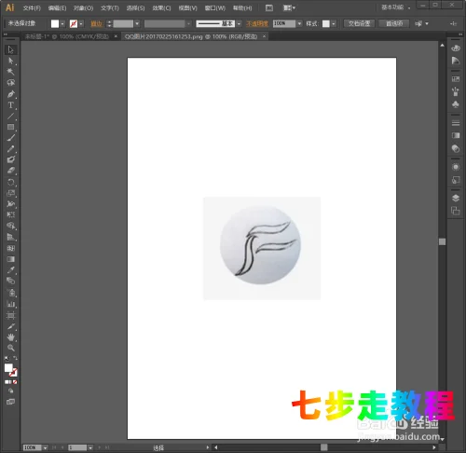Open arrange documents dropdown
The image size is (466, 453).
289,8
